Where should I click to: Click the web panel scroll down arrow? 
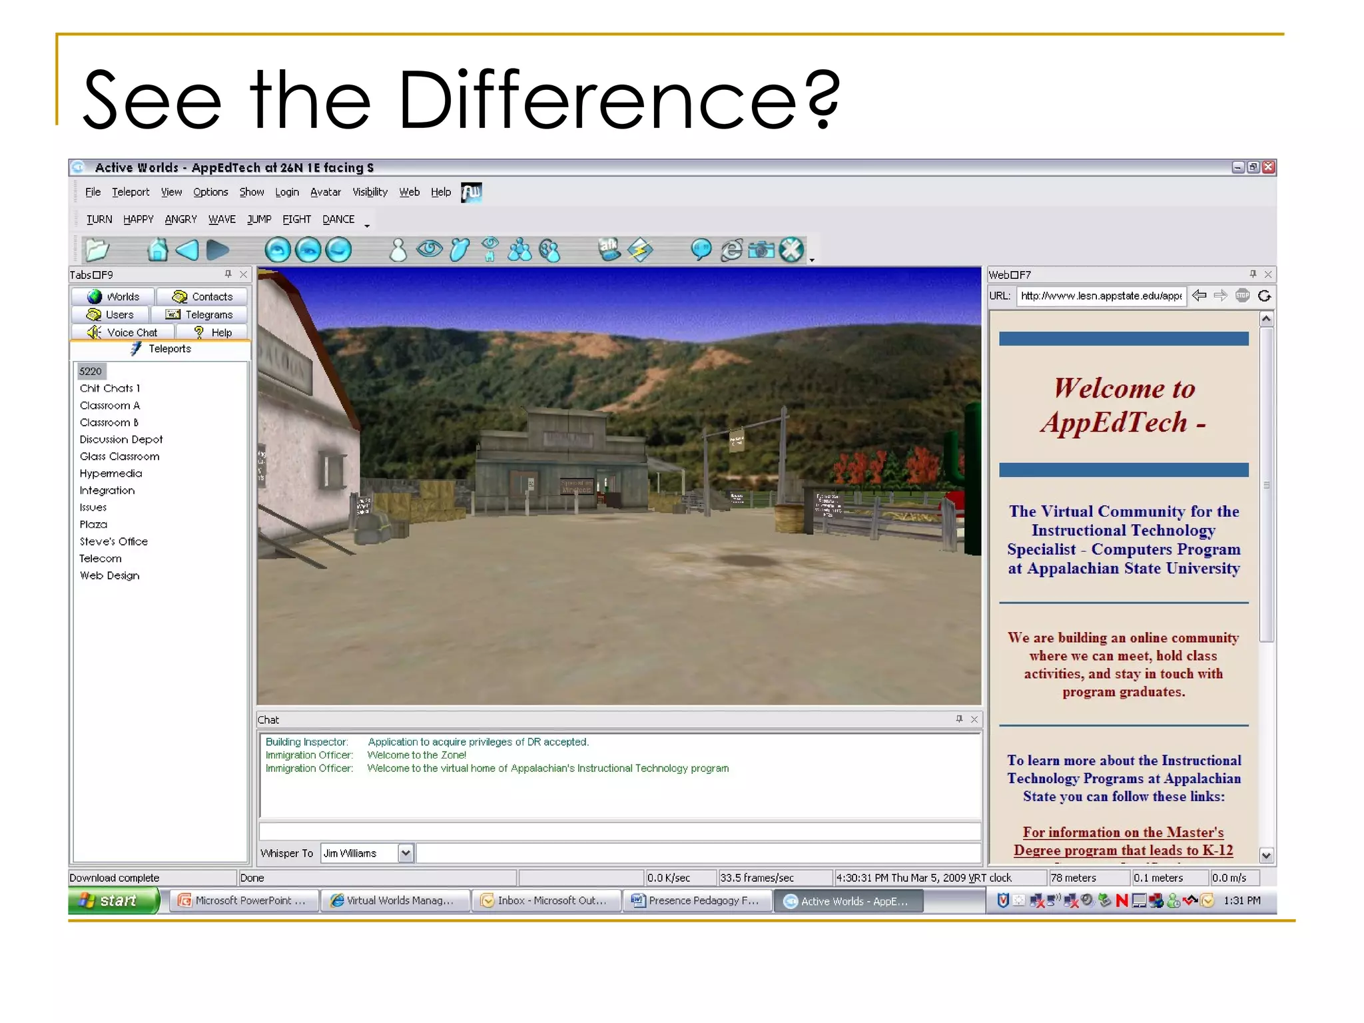coord(1266,855)
